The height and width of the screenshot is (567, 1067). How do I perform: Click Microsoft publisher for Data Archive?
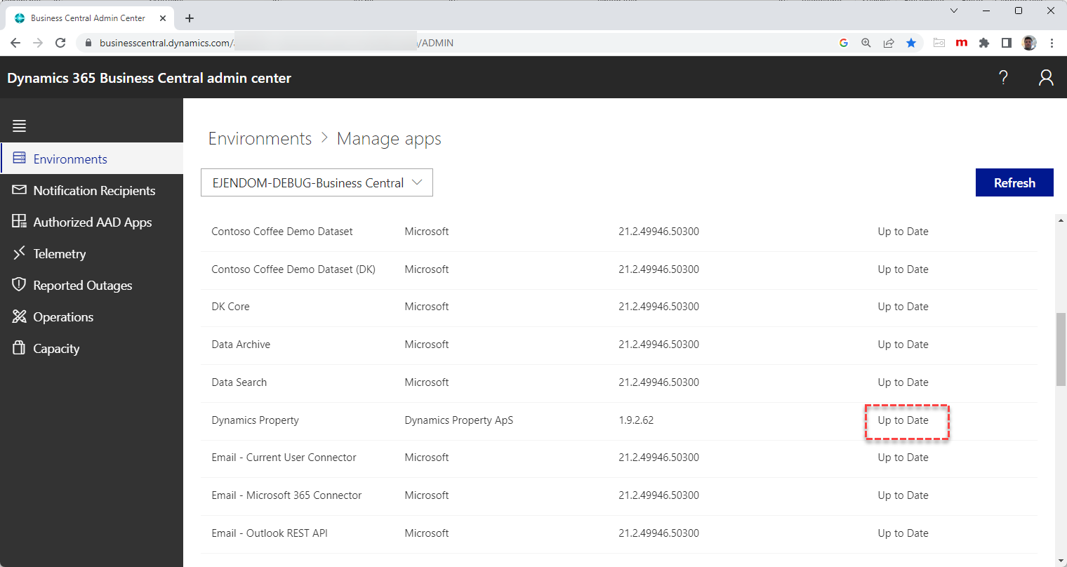point(427,345)
